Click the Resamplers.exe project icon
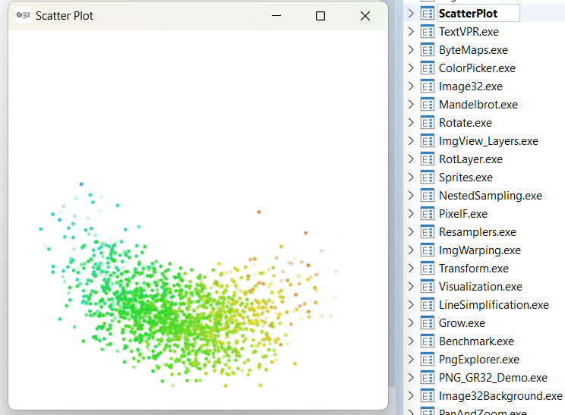Viewport: 565px width, 415px height. click(428, 232)
